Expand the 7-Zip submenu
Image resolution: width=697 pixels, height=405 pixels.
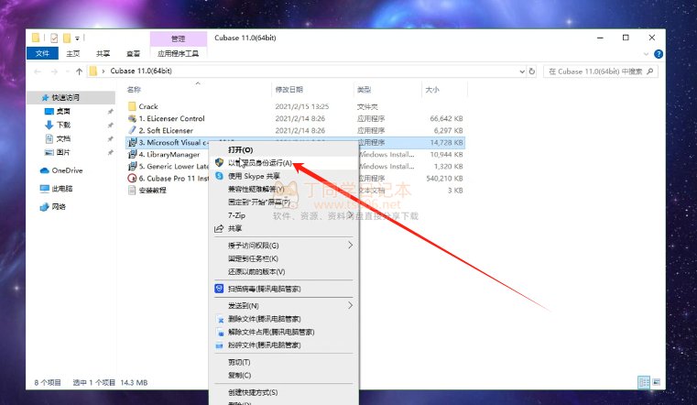click(350, 214)
